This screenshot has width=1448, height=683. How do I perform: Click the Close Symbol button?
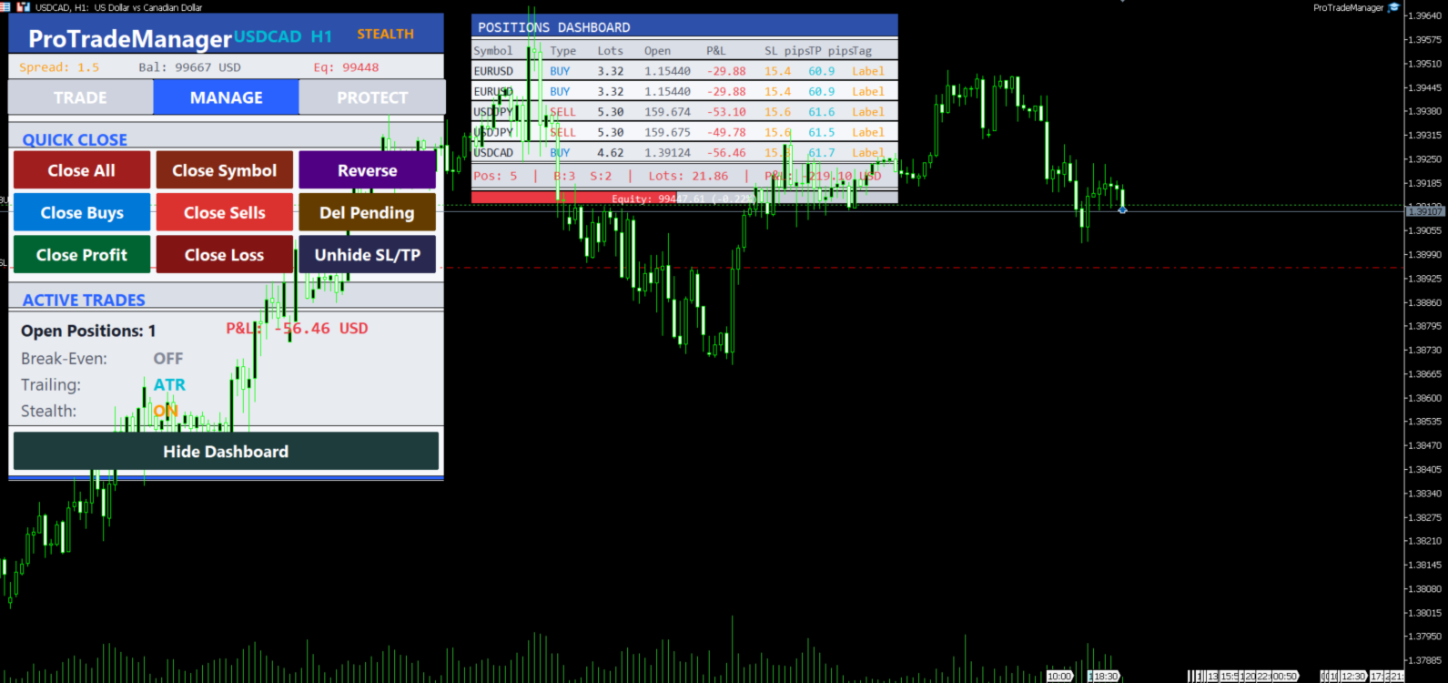(x=225, y=170)
